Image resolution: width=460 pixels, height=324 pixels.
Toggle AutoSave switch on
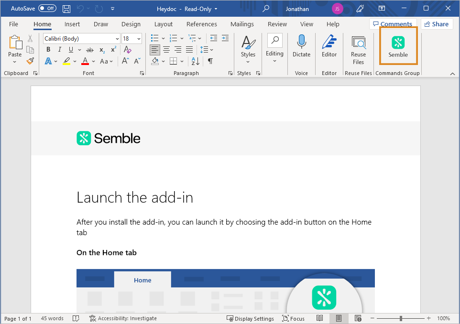(47, 9)
